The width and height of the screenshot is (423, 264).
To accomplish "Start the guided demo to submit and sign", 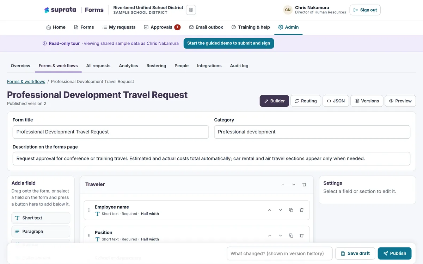I will point(229,43).
